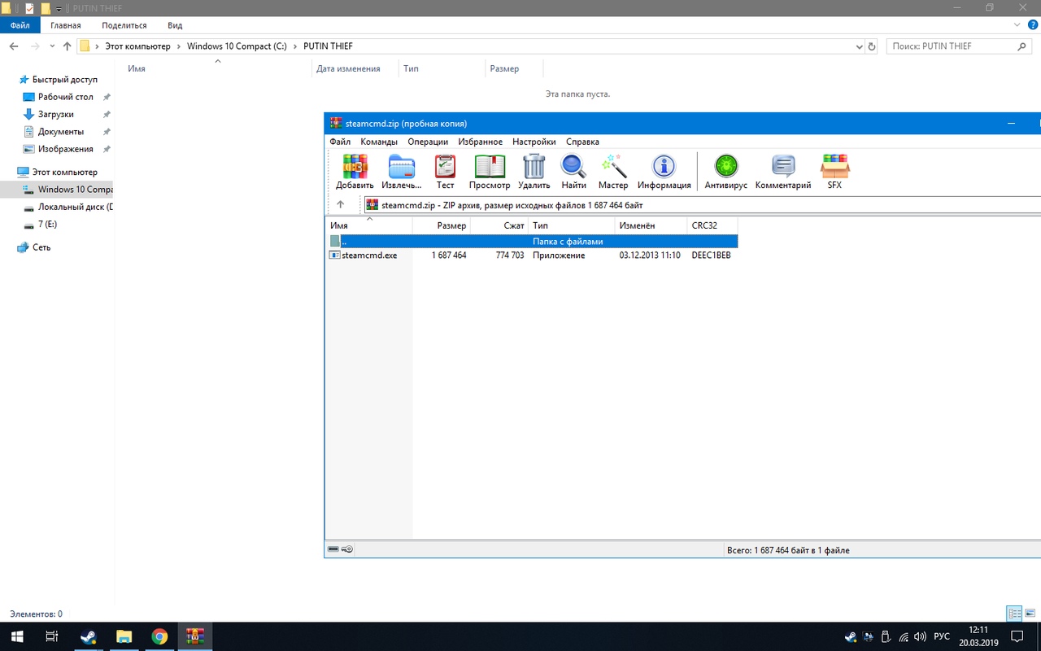
Task: Click the Properties quick access toolbar icon
Action: tap(29, 8)
